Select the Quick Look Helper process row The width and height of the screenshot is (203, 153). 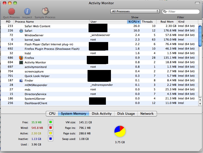[x=99, y=76]
